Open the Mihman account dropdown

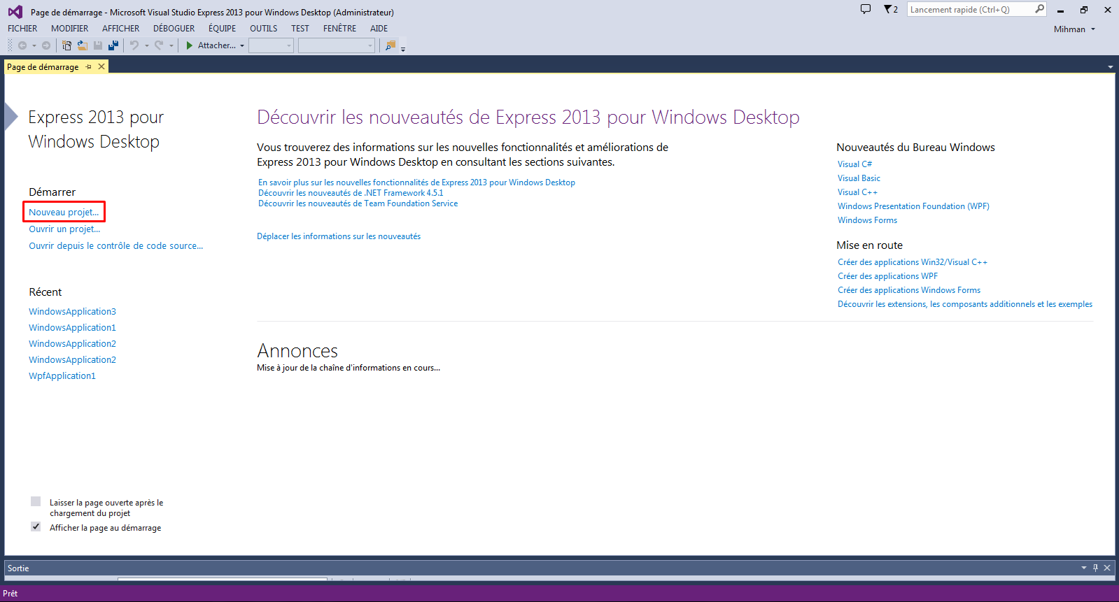pyautogui.click(x=1074, y=29)
